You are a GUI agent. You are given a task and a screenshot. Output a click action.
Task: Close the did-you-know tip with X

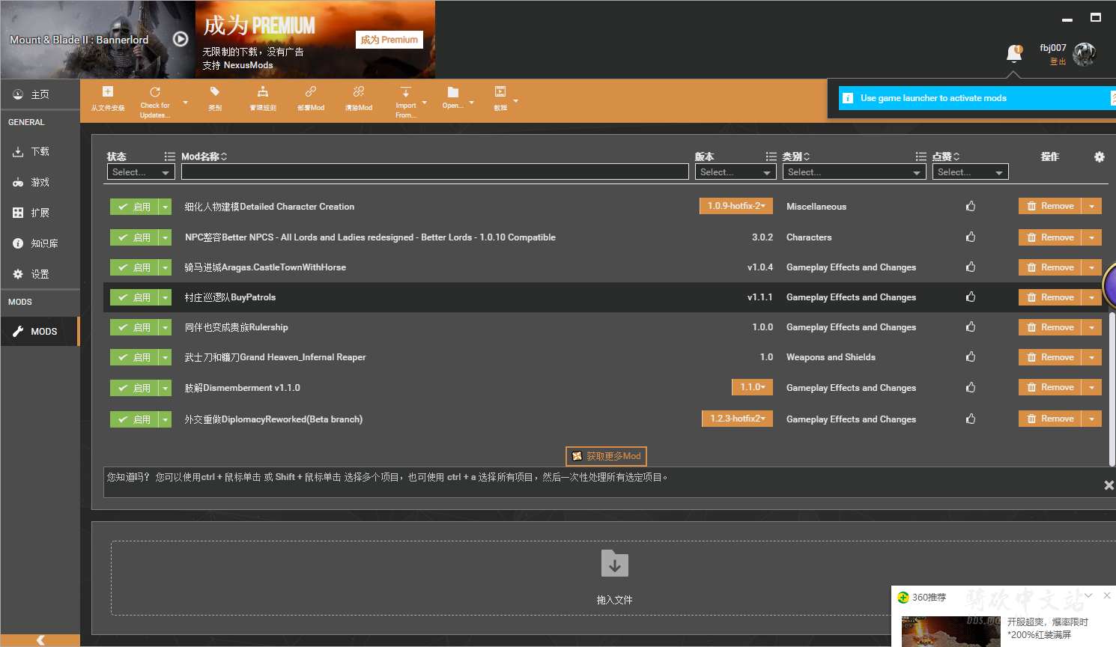pyautogui.click(x=1109, y=485)
